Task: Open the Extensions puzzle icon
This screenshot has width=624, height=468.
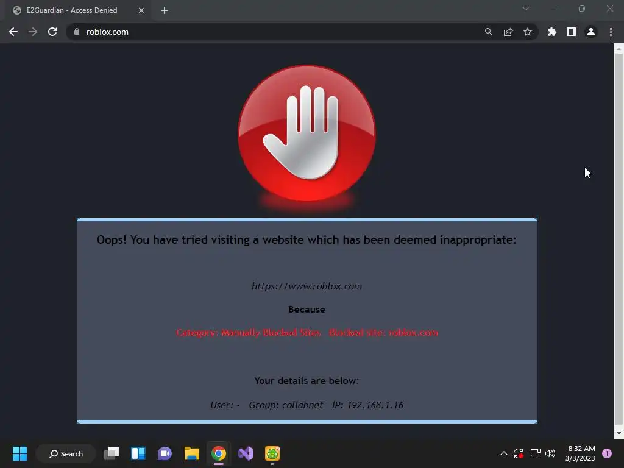Action: tap(552, 32)
